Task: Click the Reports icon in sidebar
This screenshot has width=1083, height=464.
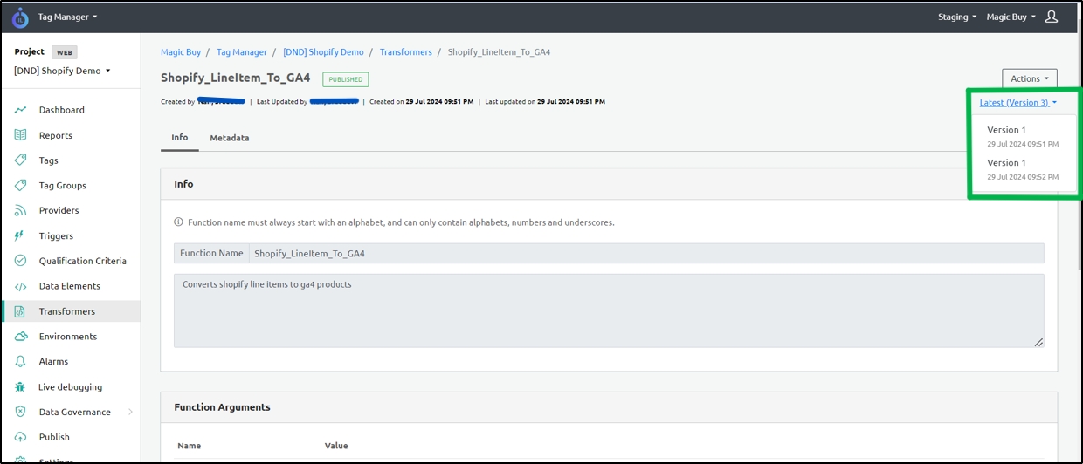Action: (21, 135)
